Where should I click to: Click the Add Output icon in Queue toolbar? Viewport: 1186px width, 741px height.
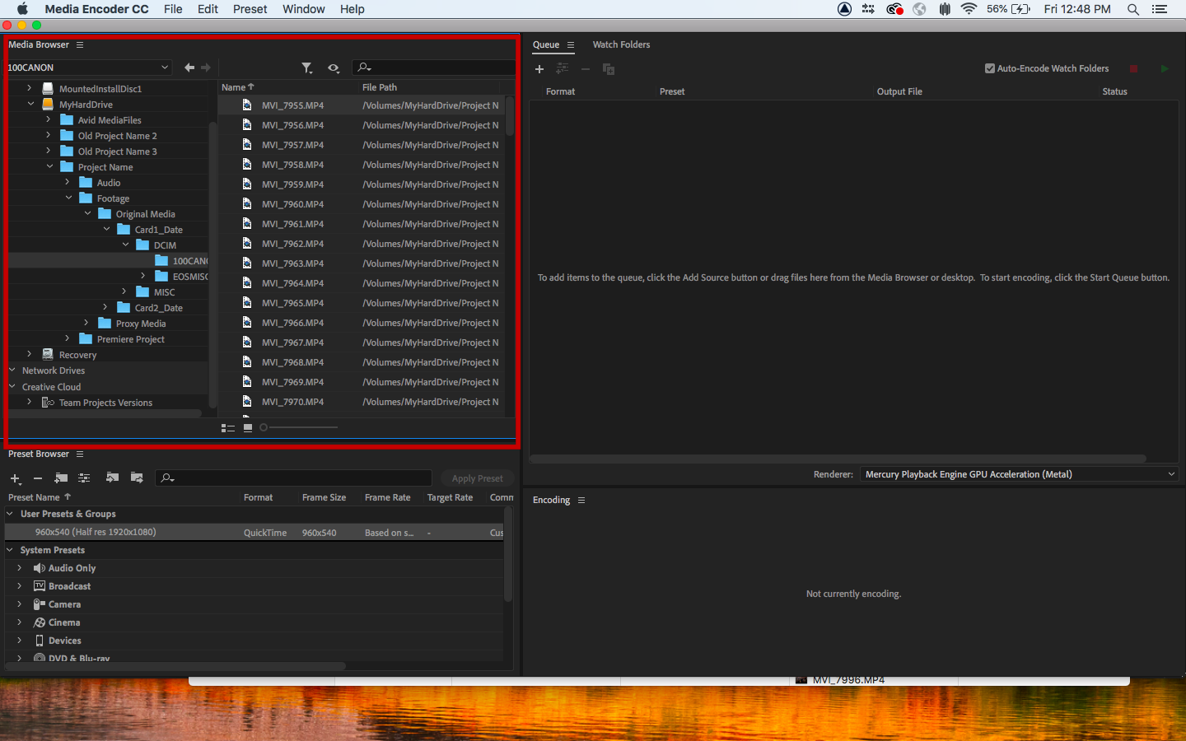tap(563, 69)
